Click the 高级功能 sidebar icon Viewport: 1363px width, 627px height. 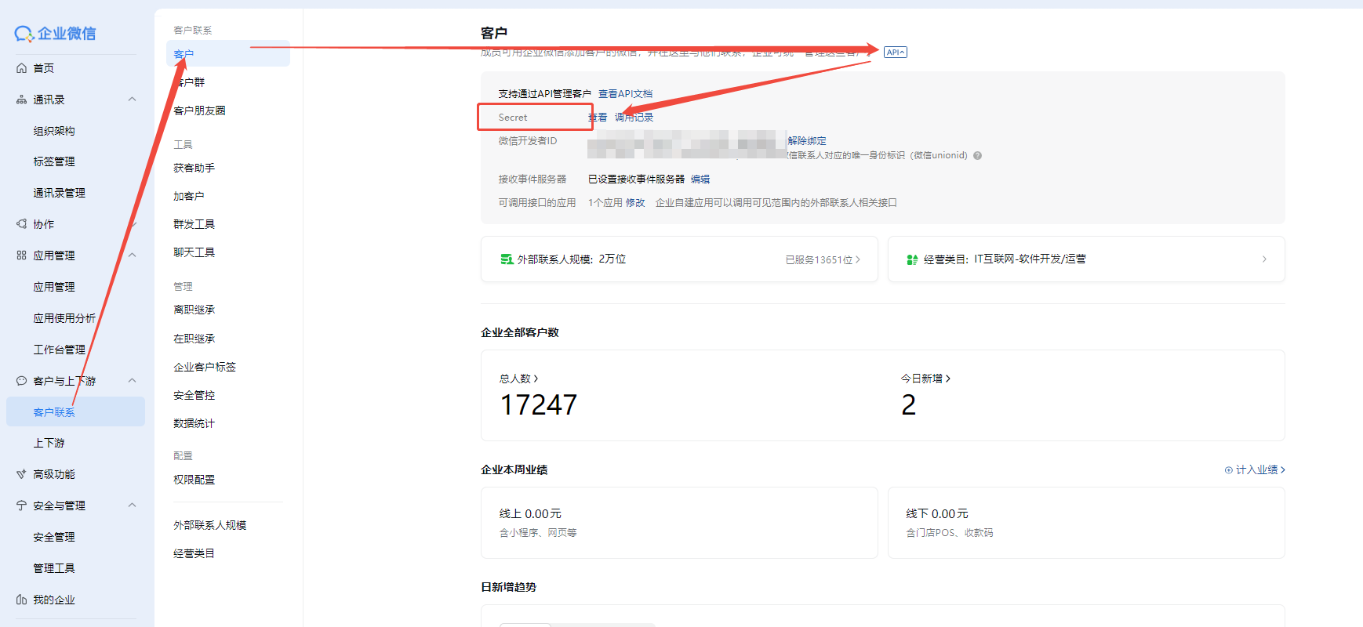[22, 474]
